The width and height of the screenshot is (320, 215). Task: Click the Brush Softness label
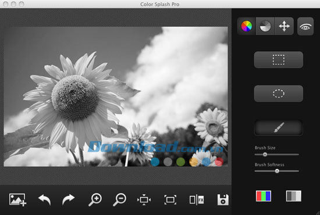[269, 164]
